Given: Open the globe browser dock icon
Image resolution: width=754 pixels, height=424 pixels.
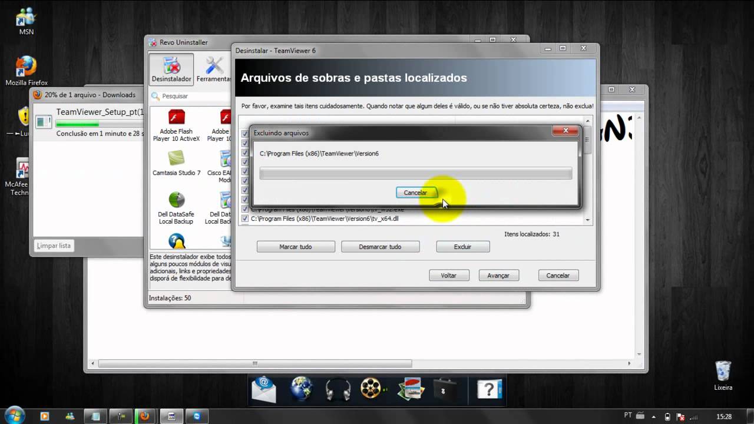Looking at the screenshot, I should pos(302,389).
